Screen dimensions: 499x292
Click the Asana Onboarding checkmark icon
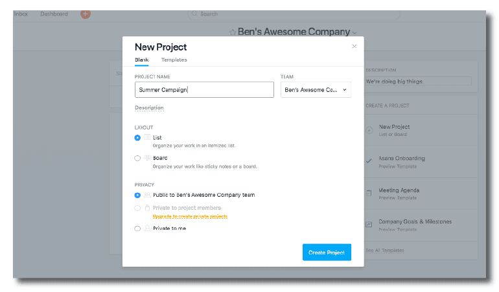pyautogui.click(x=369, y=161)
